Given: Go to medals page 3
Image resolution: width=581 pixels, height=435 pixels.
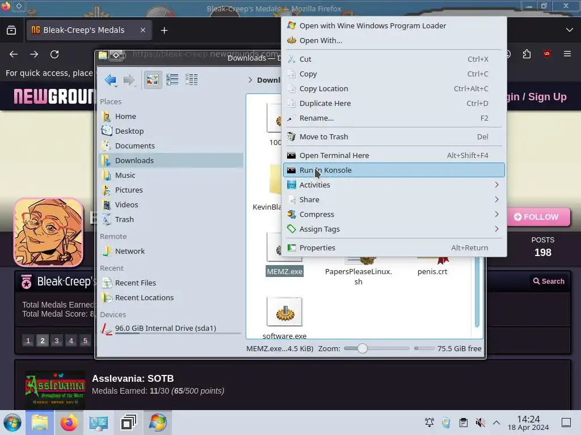Looking at the screenshot, I should pyautogui.click(x=57, y=340).
